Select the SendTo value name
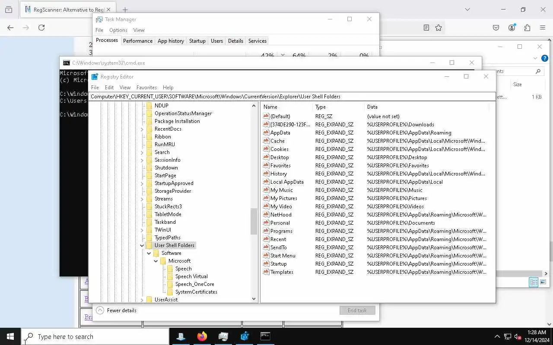Screen dimensions: 553x345 click(279, 247)
